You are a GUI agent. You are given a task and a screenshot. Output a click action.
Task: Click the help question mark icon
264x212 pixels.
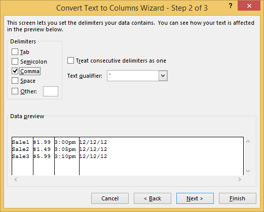[231, 6]
